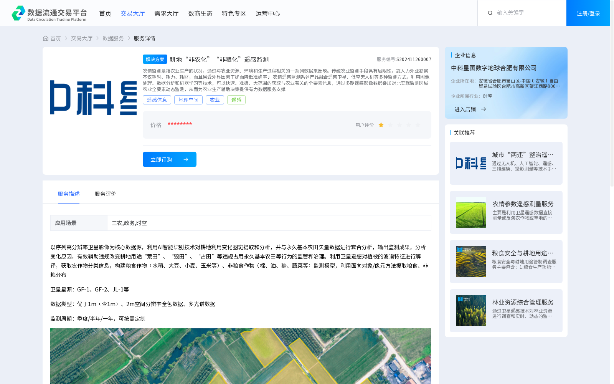Open the 交易大厅 navigation item

[x=133, y=13]
